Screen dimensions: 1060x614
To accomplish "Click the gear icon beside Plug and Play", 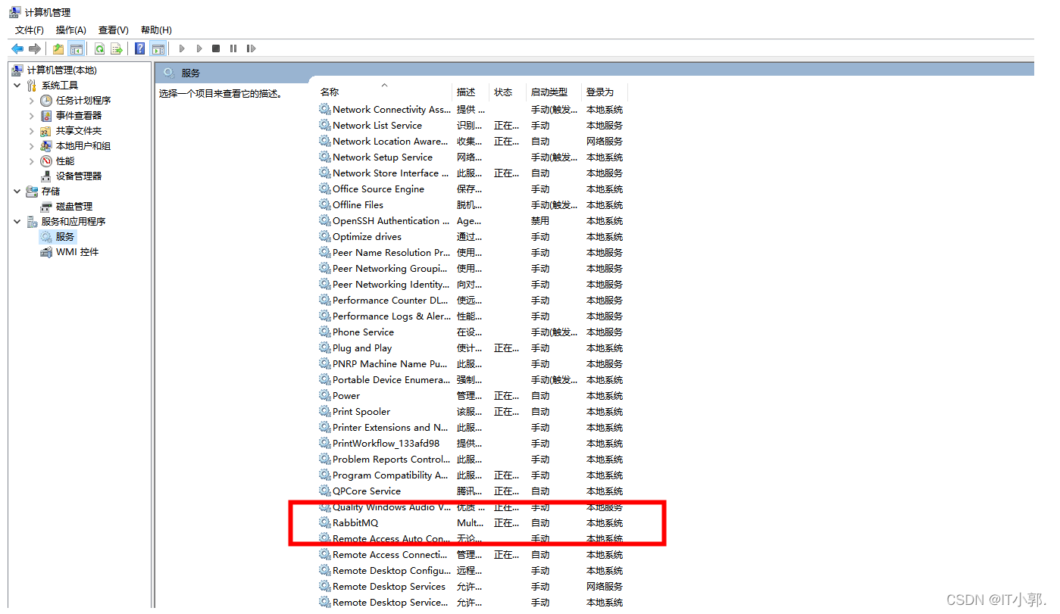I will click(x=325, y=348).
